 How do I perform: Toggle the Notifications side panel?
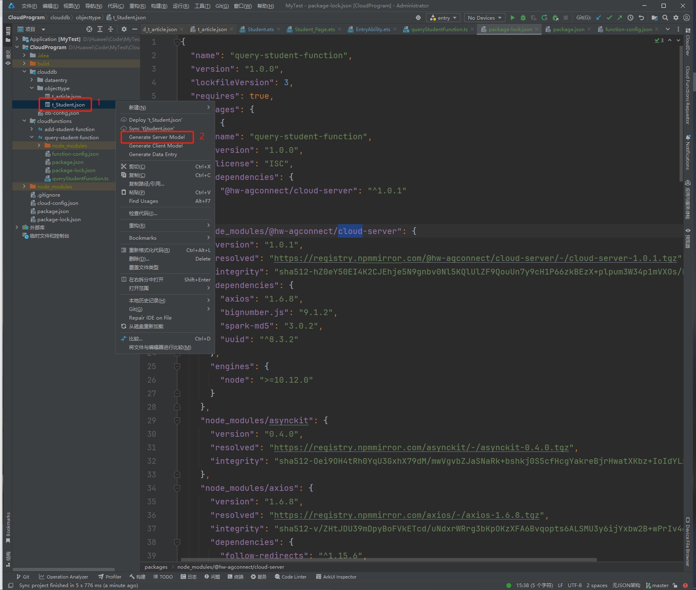(x=687, y=152)
